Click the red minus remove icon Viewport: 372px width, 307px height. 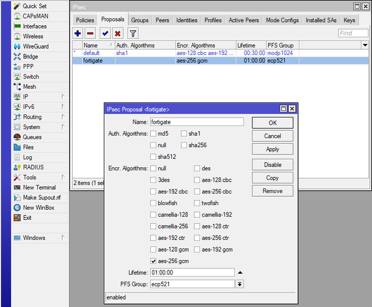tap(90, 34)
